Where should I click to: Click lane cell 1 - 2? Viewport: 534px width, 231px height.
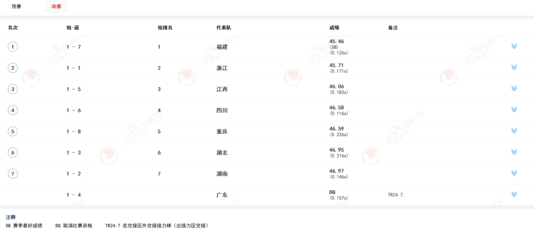click(x=74, y=174)
